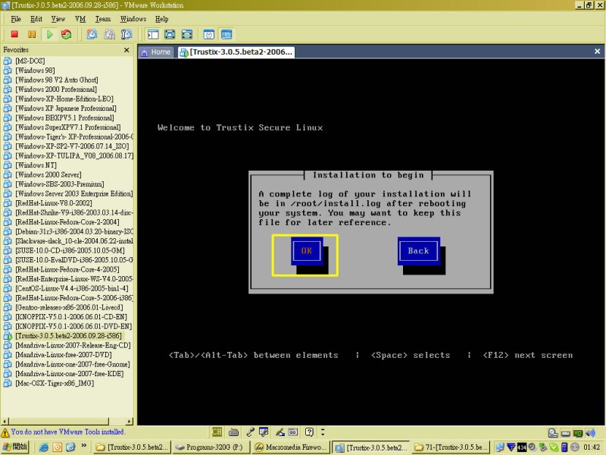Expand the Quick Launch overflow chevron
This screenshot has width=606, height=455.
[x=84, y=446]
